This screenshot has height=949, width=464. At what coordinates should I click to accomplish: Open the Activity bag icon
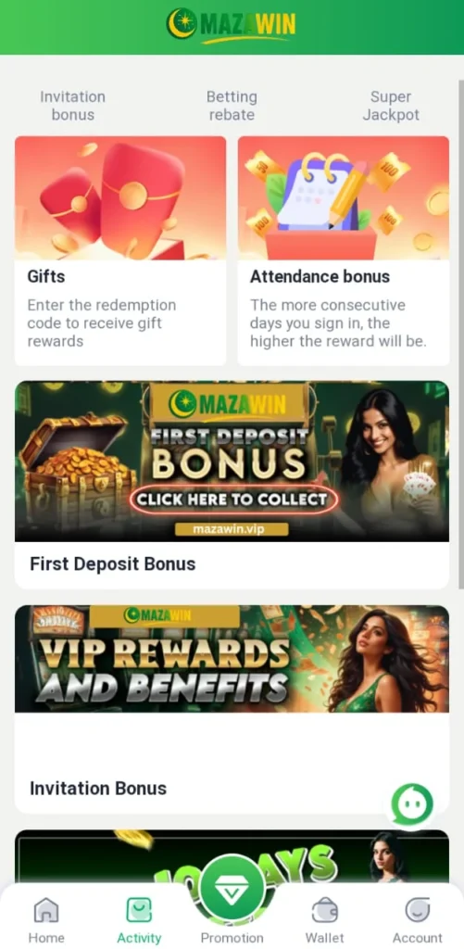click(139, 910)
